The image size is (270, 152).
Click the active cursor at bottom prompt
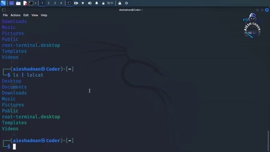14,147
